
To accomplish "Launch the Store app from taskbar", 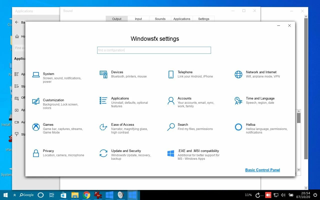I will (63, 195).
